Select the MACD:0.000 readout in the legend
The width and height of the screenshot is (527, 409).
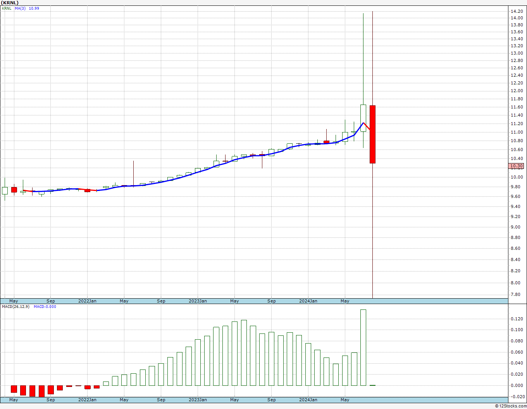tap(45, 307)
